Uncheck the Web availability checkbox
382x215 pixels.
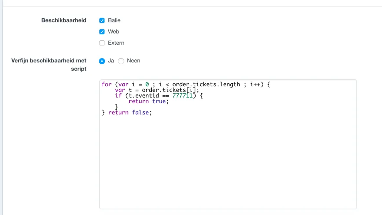pyautogui.click(x=102, y=32)
